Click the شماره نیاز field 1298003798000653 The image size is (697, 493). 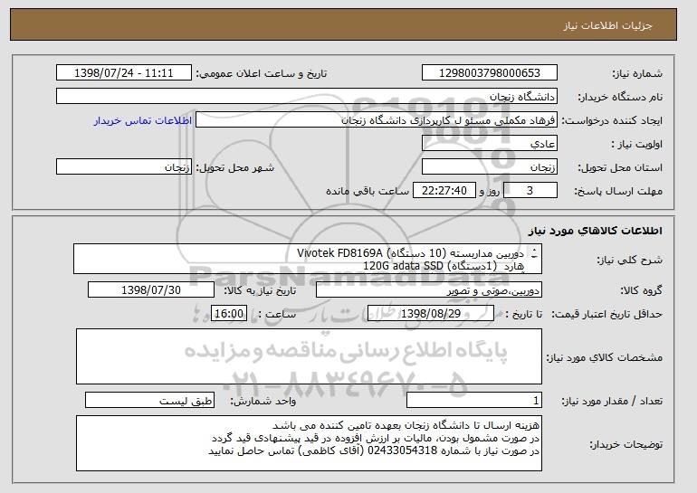click(x=490, y=73)
